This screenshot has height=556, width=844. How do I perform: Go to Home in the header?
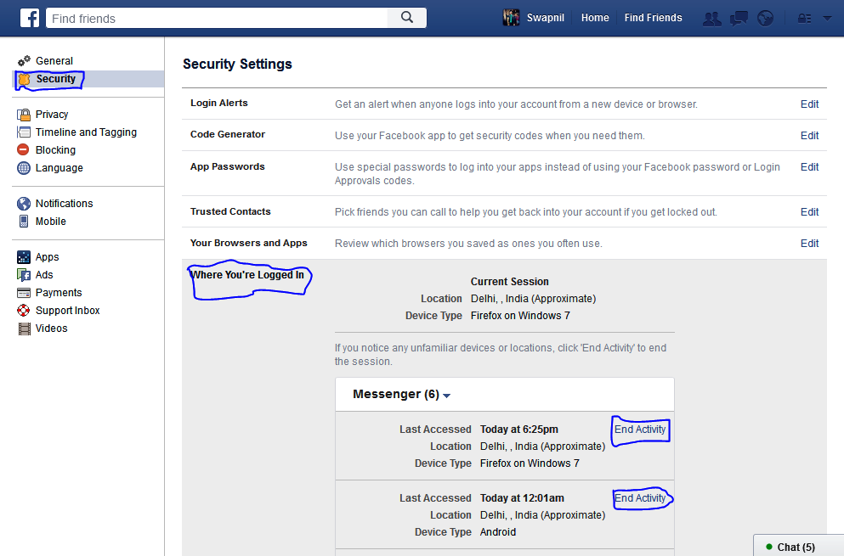click(x=595, y=18)
